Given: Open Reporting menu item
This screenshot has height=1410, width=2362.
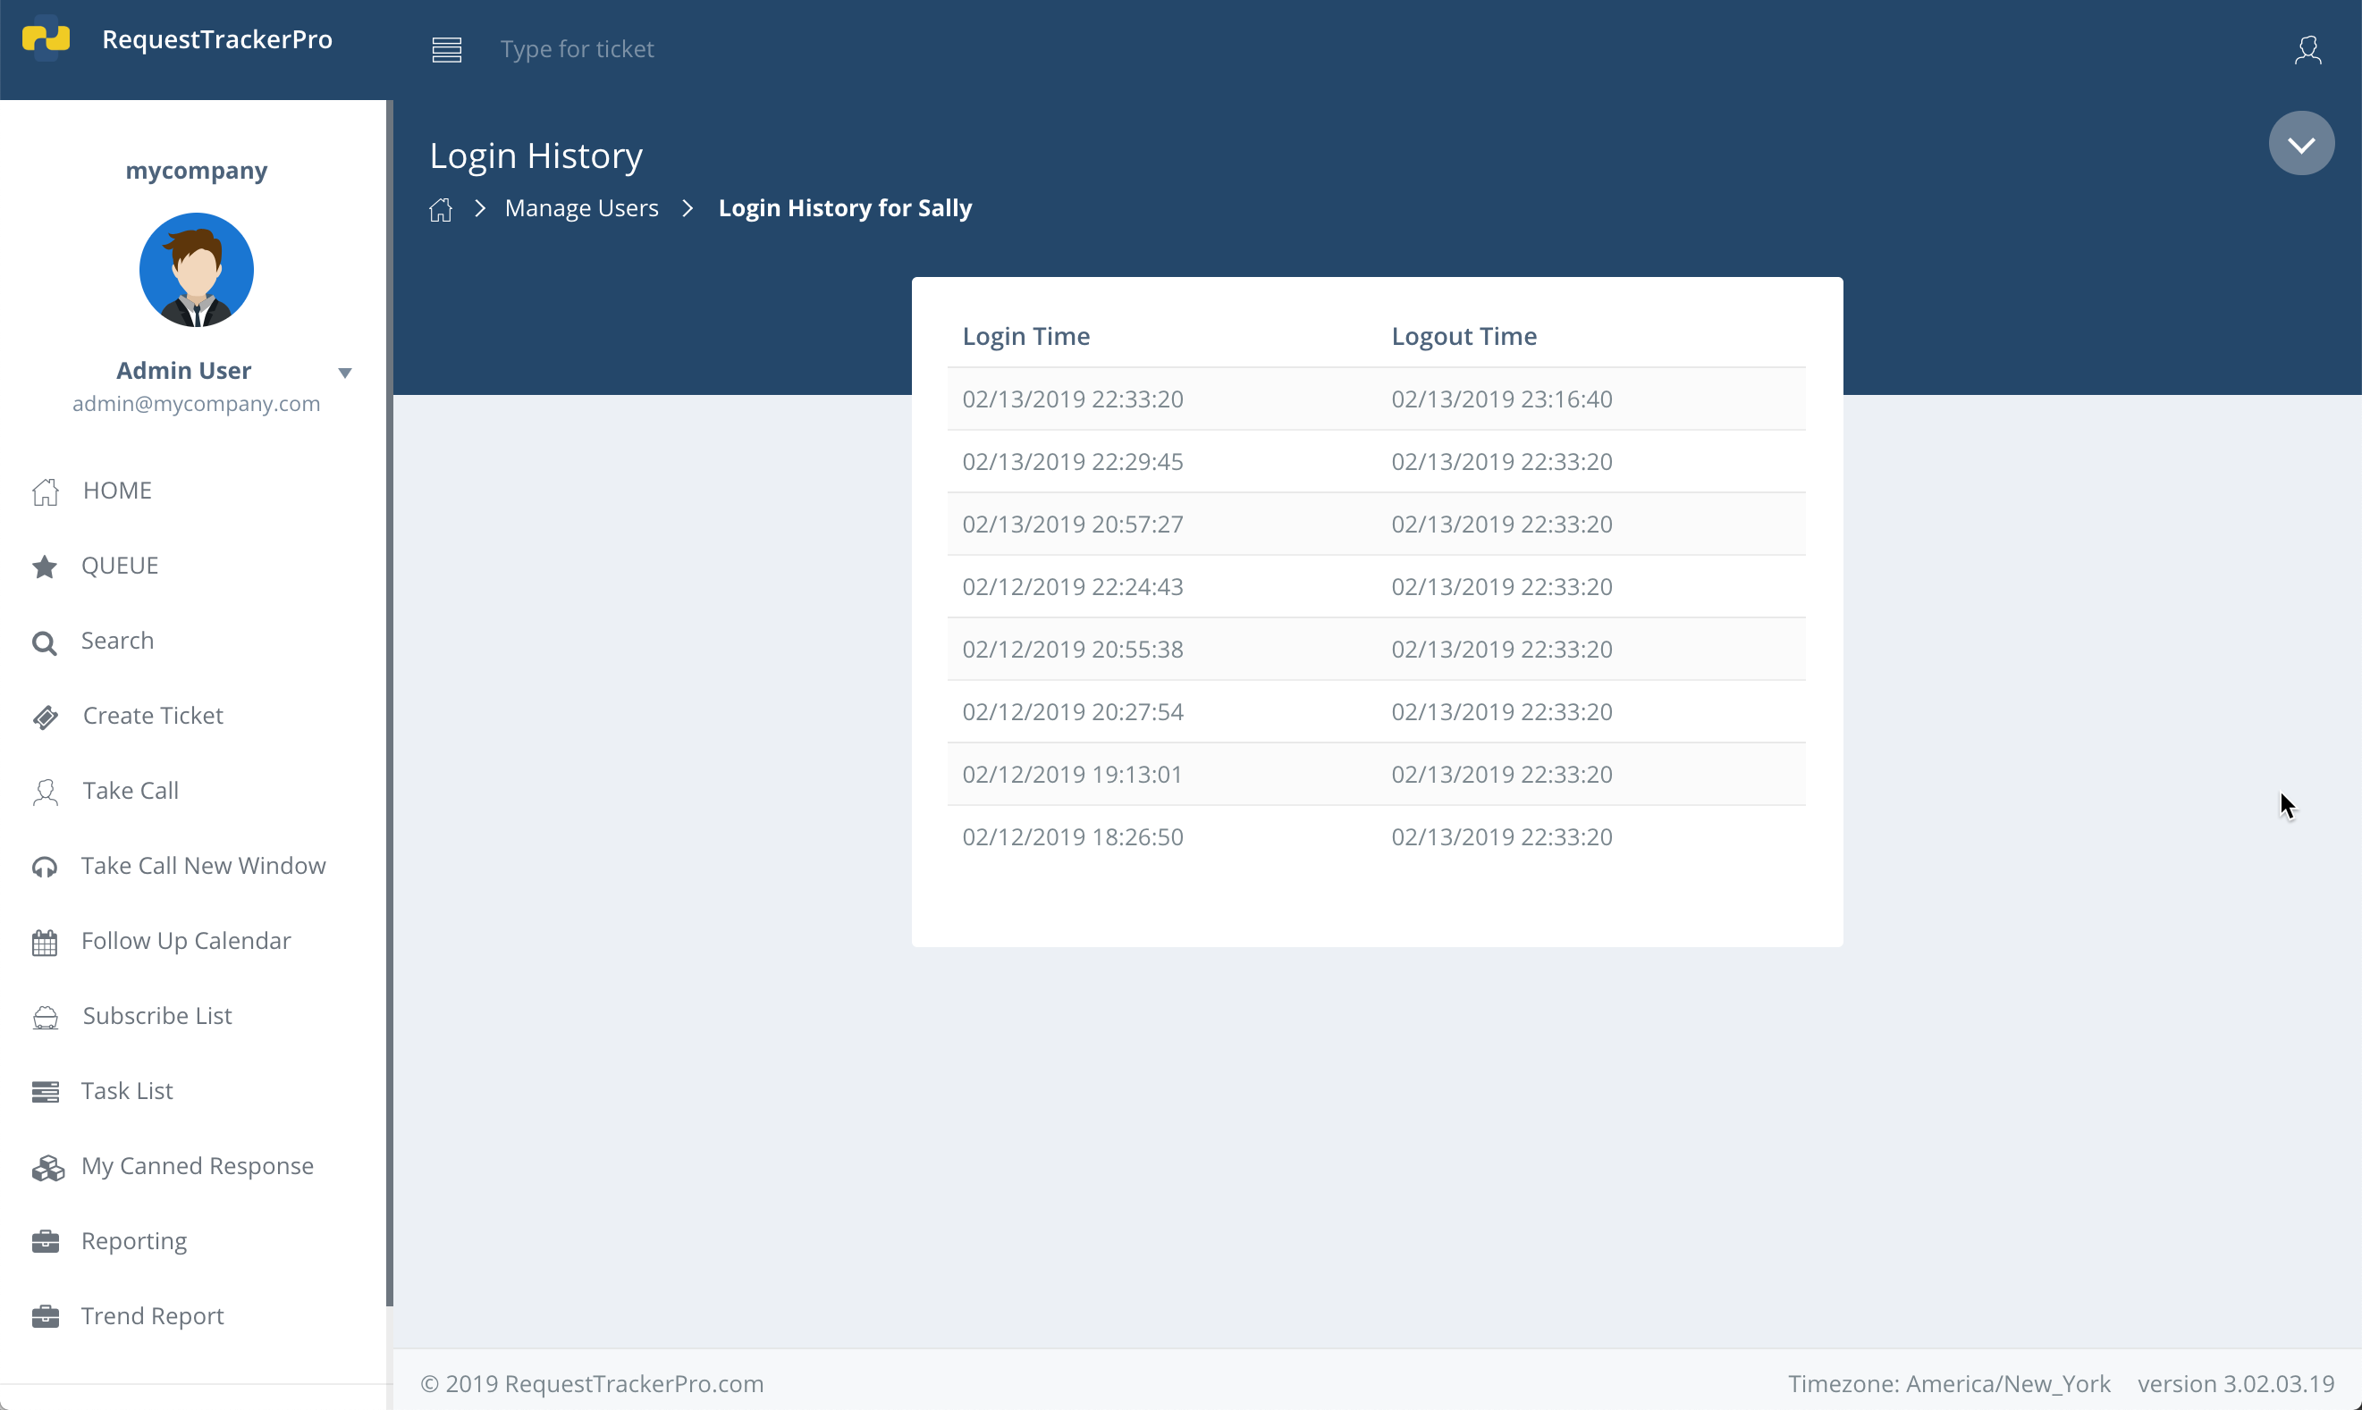Looking at the screenshot, I should click(x=134, y=1241).
